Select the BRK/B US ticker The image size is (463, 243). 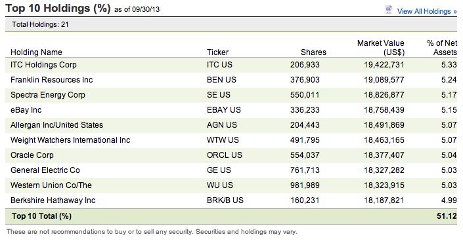225,200
